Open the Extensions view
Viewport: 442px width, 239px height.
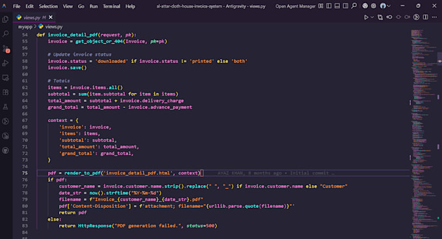tap(5, 92)
